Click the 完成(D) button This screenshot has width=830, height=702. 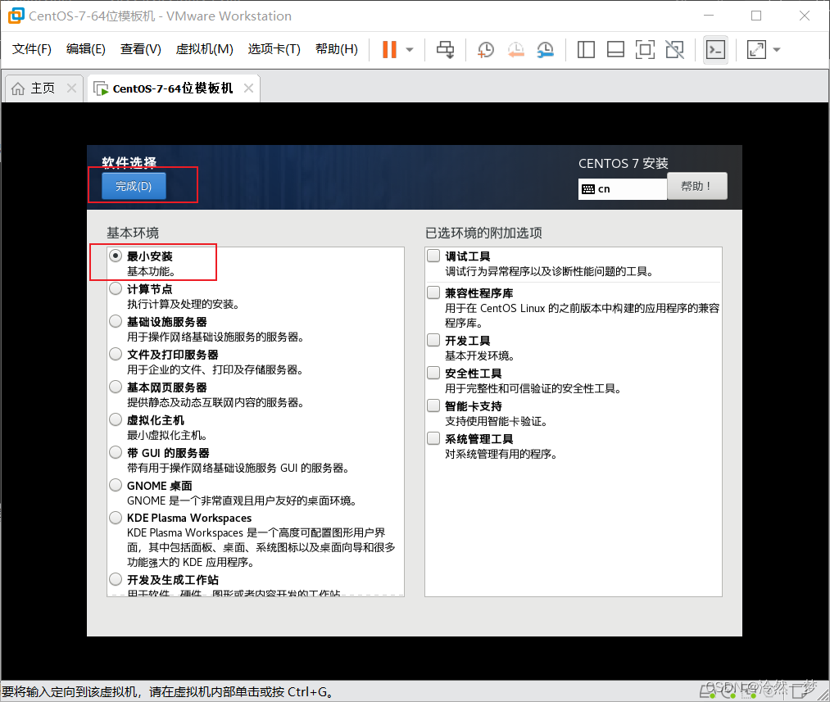(134, 186)
